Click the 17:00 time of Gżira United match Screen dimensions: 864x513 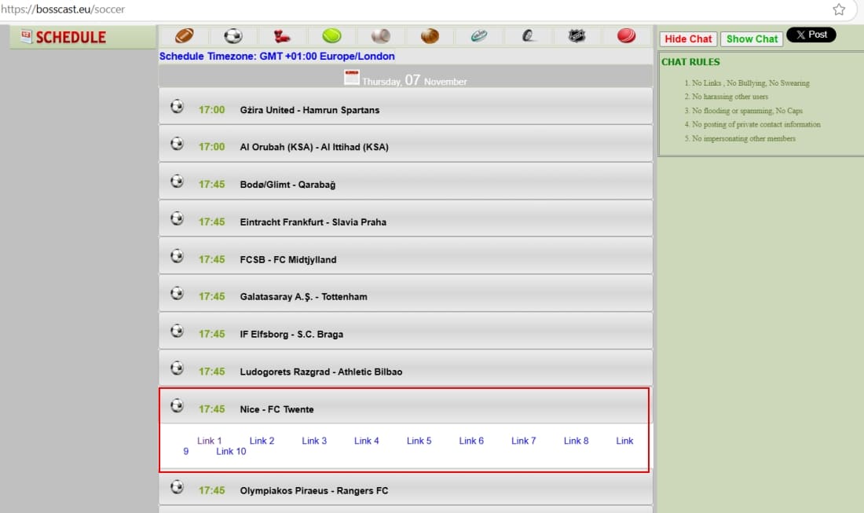(x=211, y=110)
